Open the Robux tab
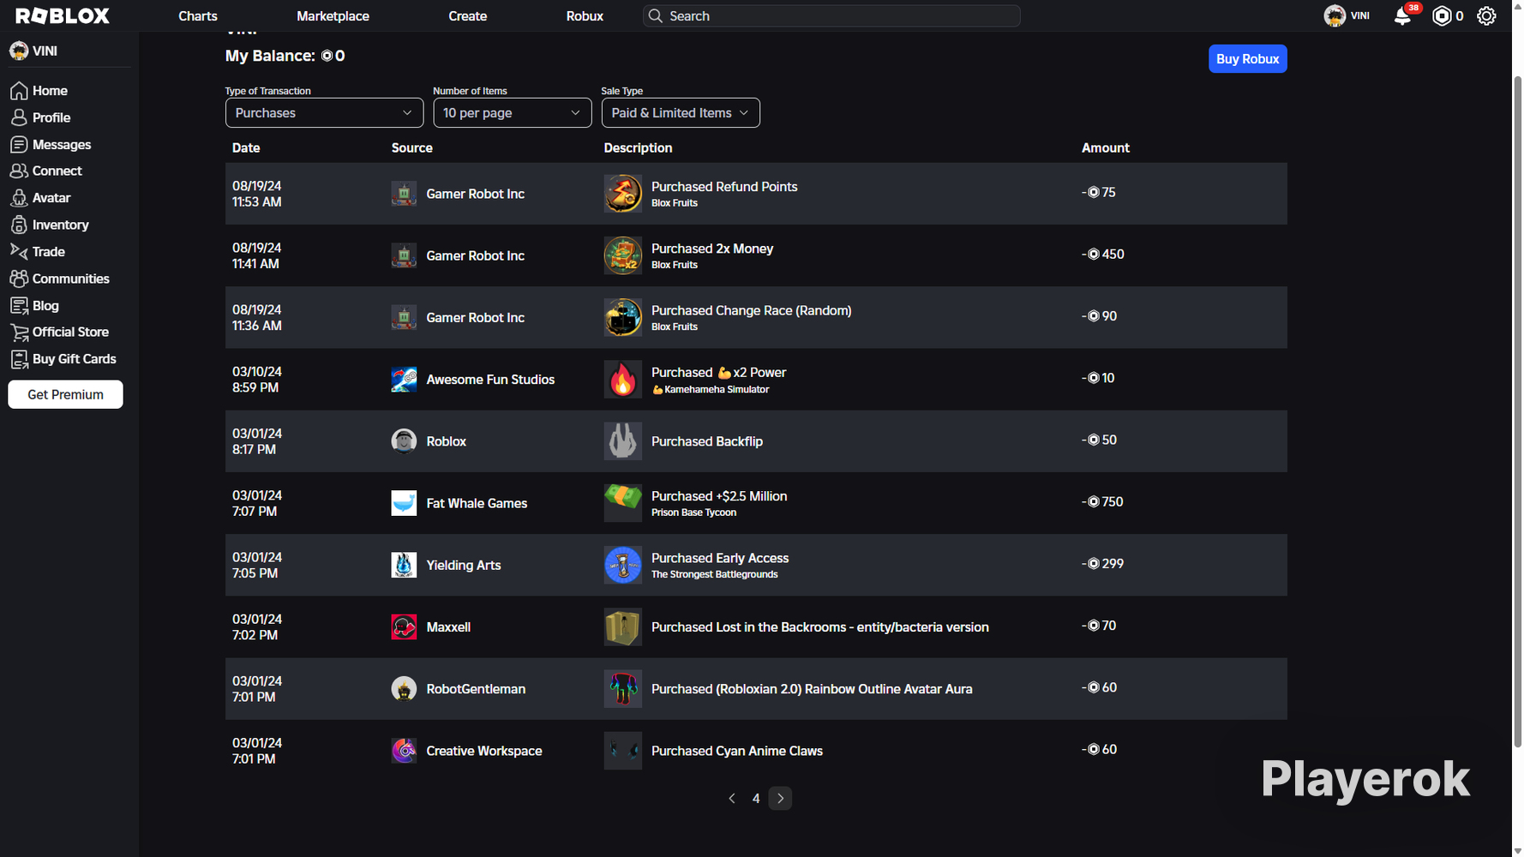Image resolution: width=1524 pixels, height=857 pixels. click(x=585, y=15)
